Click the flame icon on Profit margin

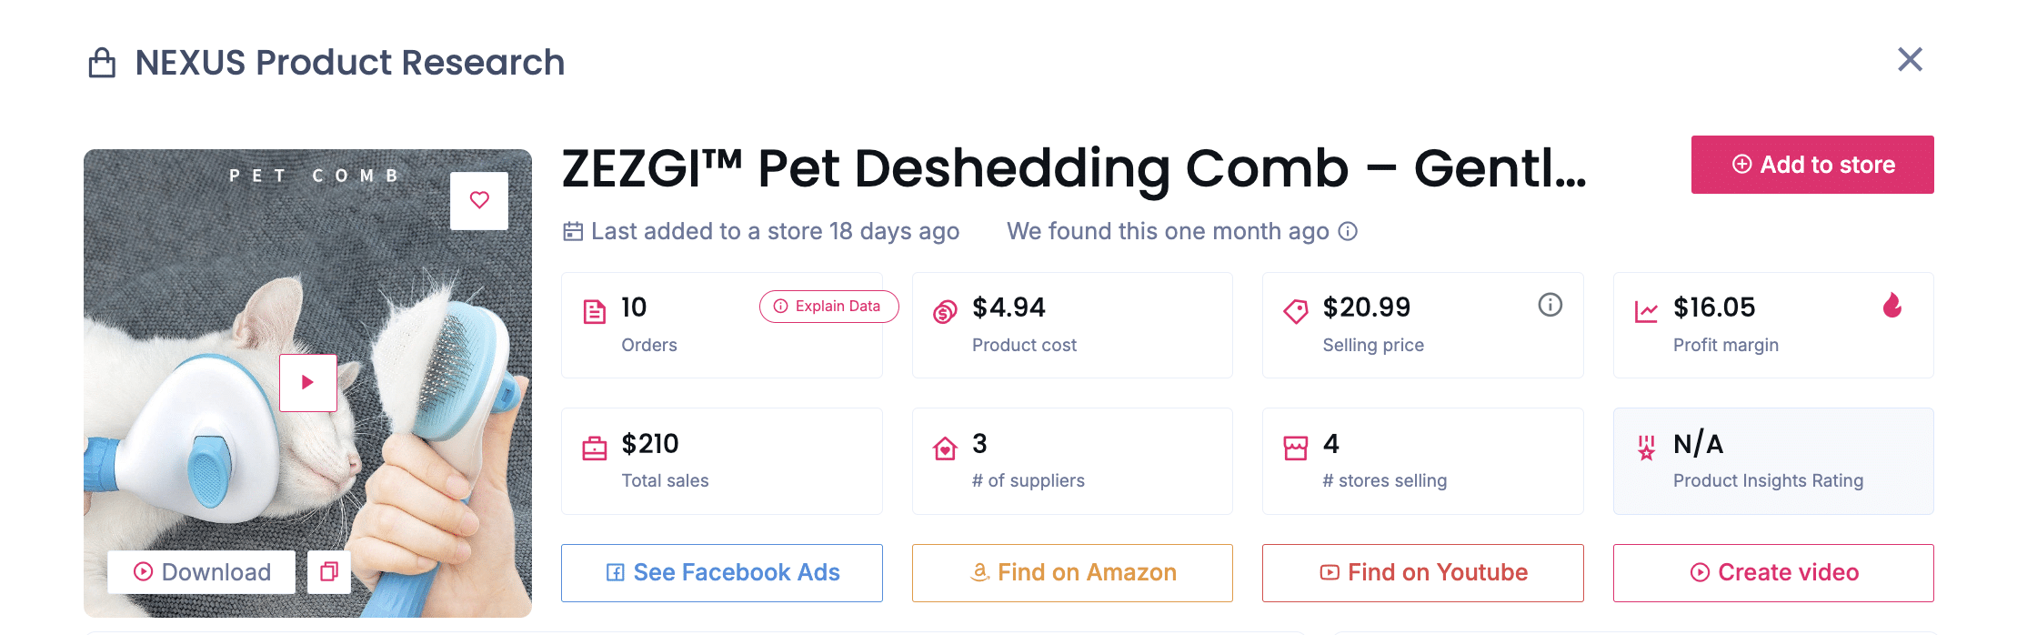click(x=1892, y=306)
